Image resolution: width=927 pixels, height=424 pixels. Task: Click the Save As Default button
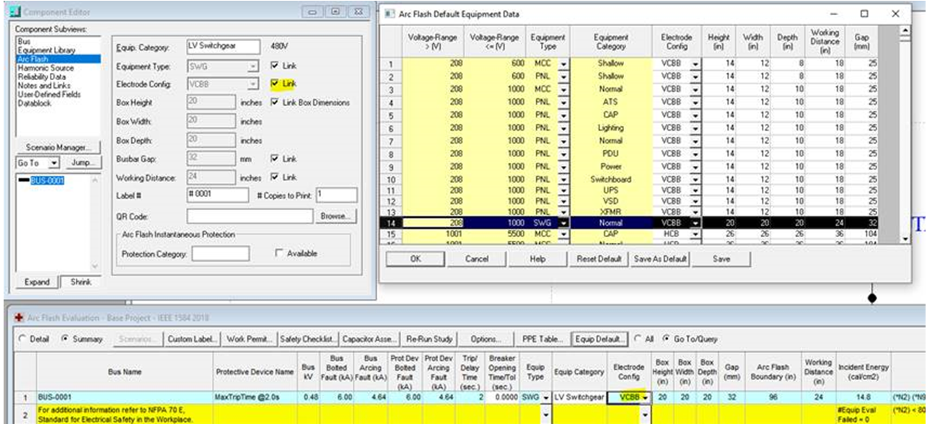click(x=661, y=259)
